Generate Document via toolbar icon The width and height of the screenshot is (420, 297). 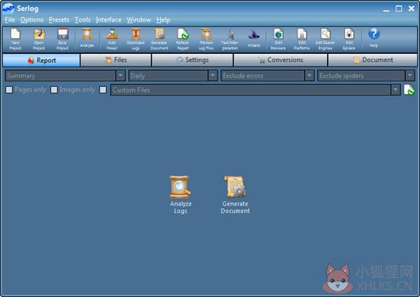point(160,39)
